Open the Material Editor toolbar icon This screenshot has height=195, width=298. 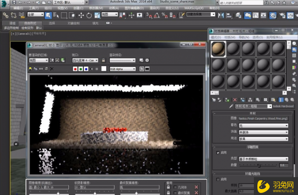pos(273,15)
